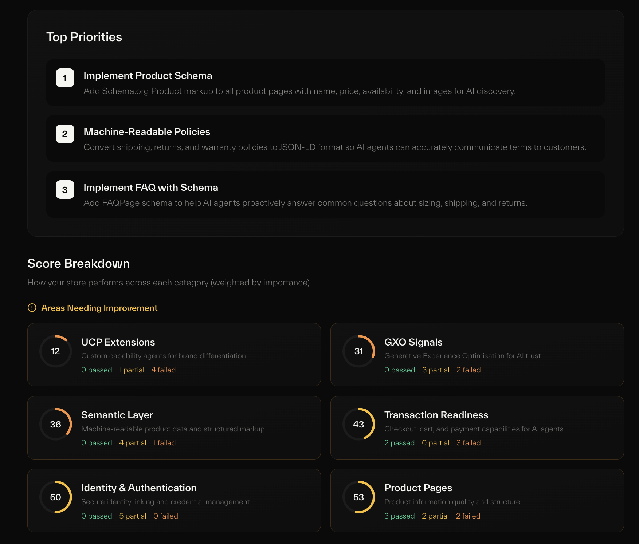Screen dimensions: 639x544
Task: Click the priority 3 number badge
Action: tap(64, 189)
